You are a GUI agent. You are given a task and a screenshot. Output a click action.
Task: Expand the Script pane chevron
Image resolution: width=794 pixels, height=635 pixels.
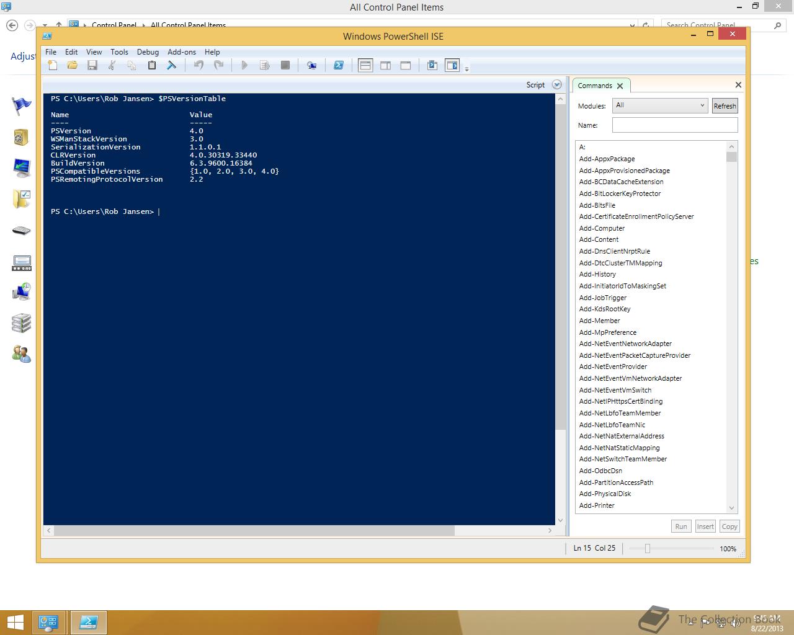tap(556, 85)
